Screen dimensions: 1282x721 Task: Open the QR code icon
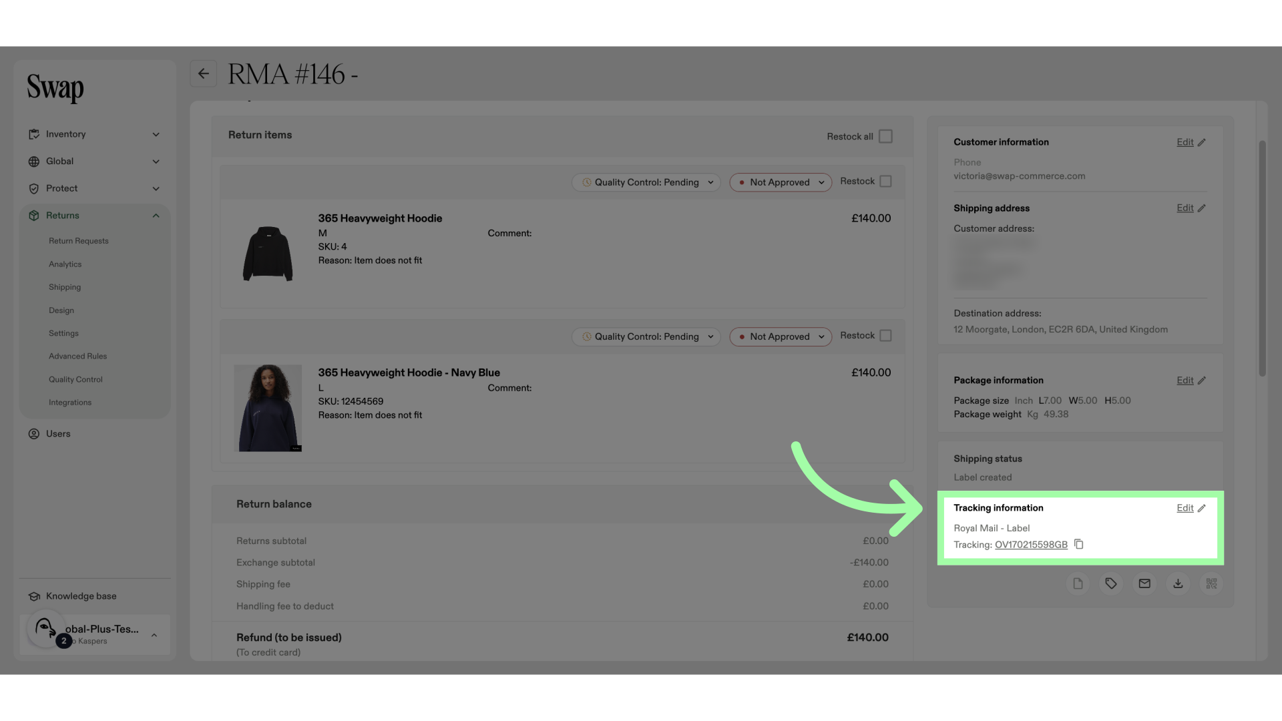click(1211, 583)
